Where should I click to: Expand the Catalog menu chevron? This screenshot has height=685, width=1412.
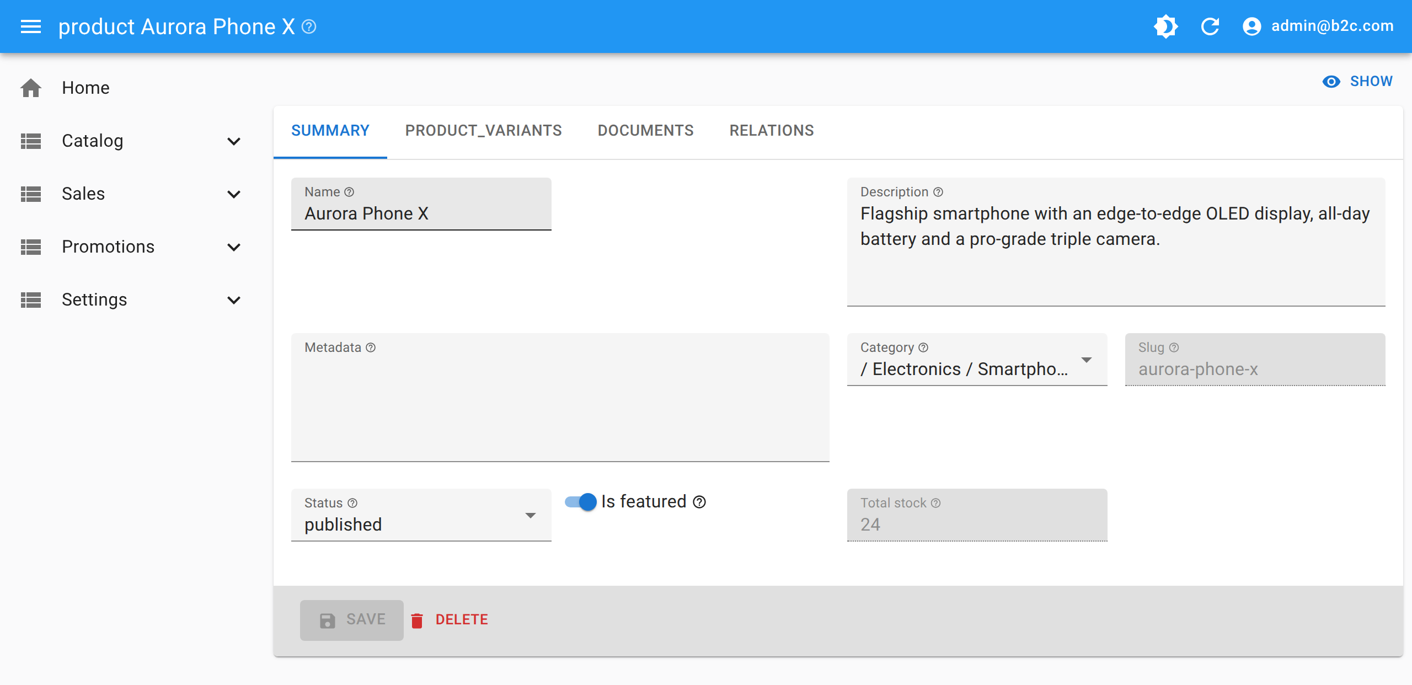pyautogui.click(x=234, y=141)
